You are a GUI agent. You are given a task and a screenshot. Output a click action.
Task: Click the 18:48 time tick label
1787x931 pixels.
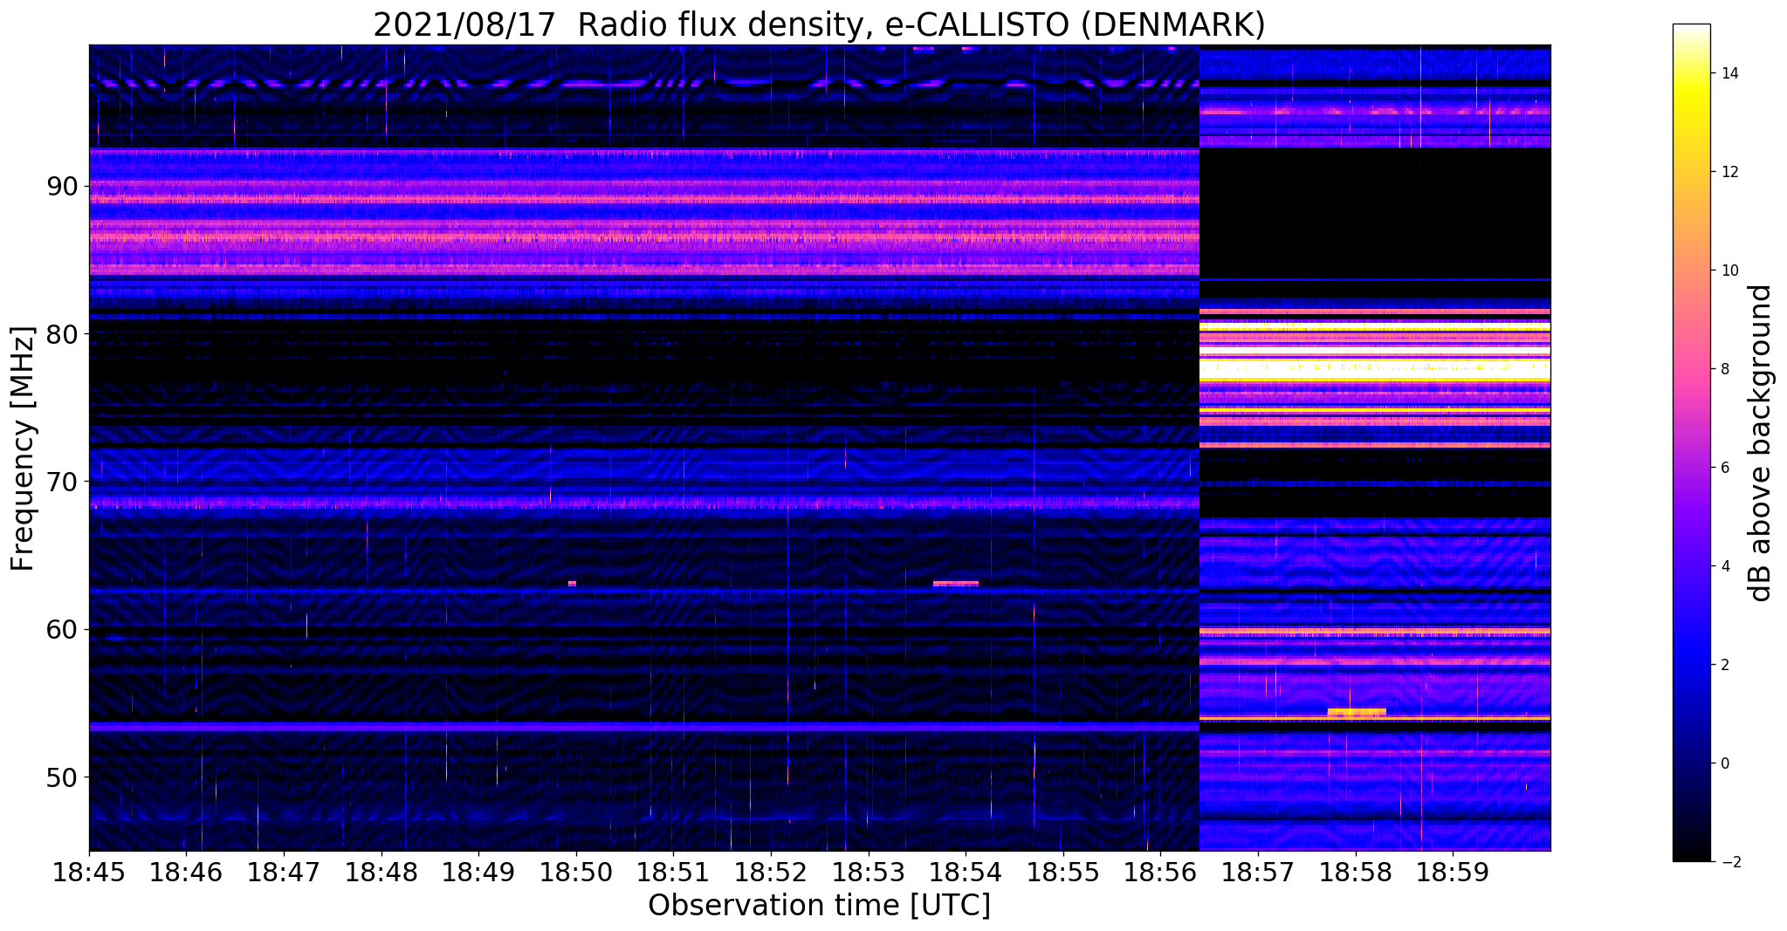[381, 873]
